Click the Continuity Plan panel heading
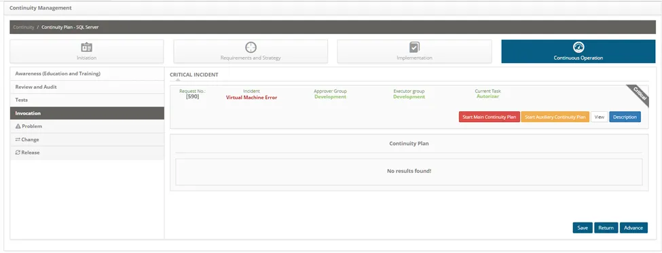The height and width of the screenshot is (253, 662). (x=409, y=143)
